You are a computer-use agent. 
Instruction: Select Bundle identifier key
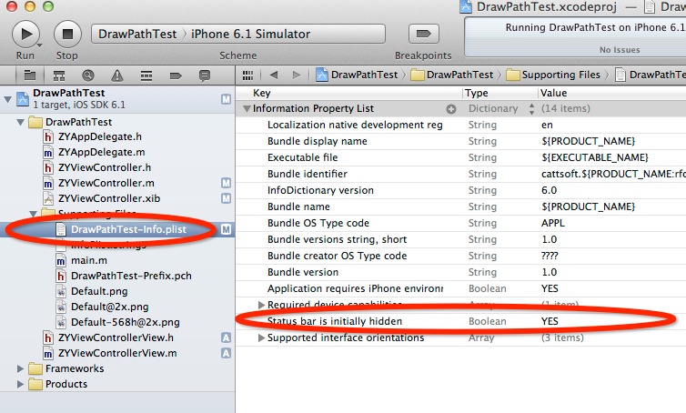(x=308, y=174)
